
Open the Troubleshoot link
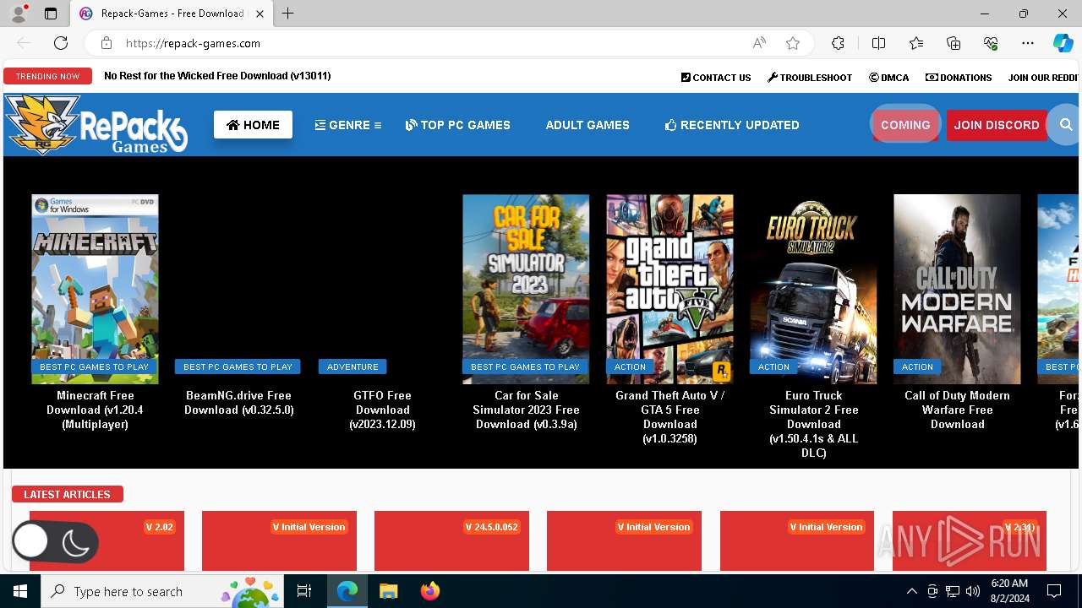pos(810,77)
